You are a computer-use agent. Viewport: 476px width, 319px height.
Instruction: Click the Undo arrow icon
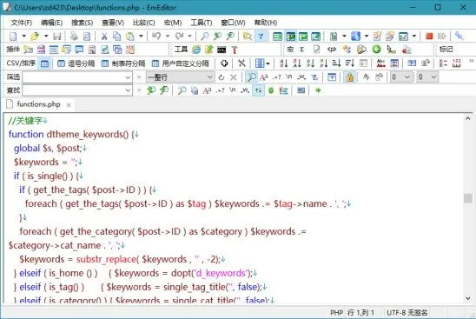(x=156, y=37)
